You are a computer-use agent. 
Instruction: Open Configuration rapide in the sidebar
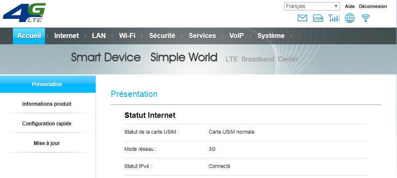pos(47,124)
